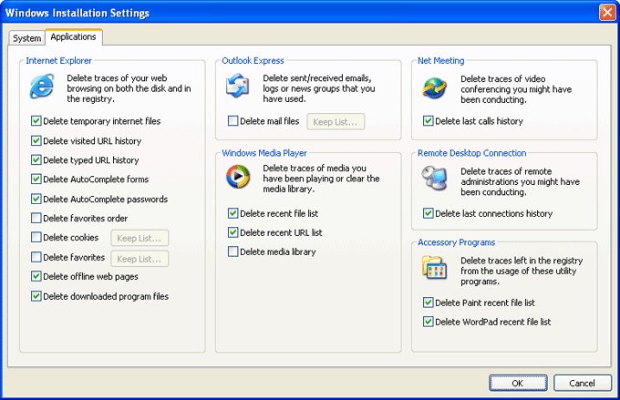Click the Outlook Express group title
This screenshot has width=620, height=400.
[253, 60]
